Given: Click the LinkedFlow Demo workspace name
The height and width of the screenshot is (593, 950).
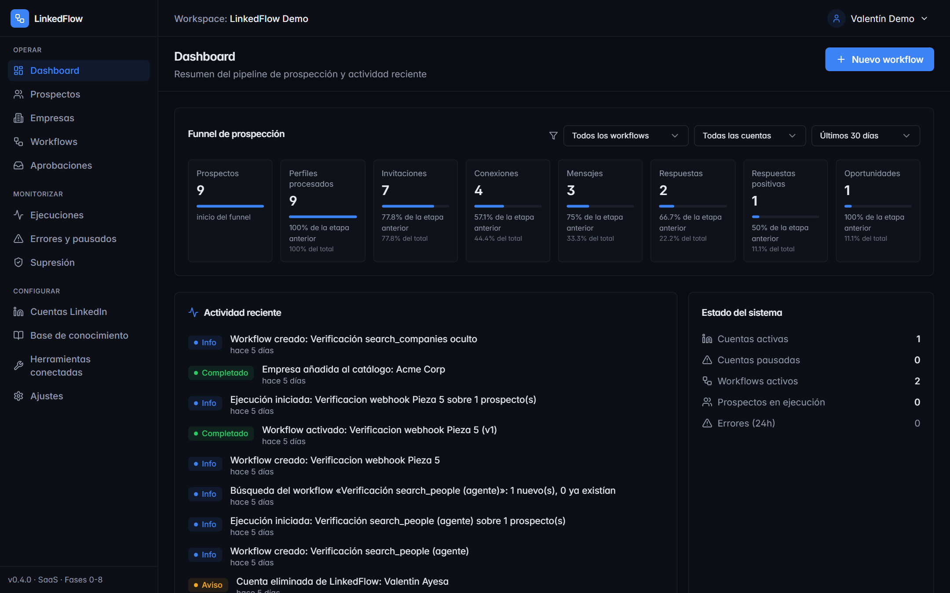Looking at the screenshot, I should pos(269,19).
